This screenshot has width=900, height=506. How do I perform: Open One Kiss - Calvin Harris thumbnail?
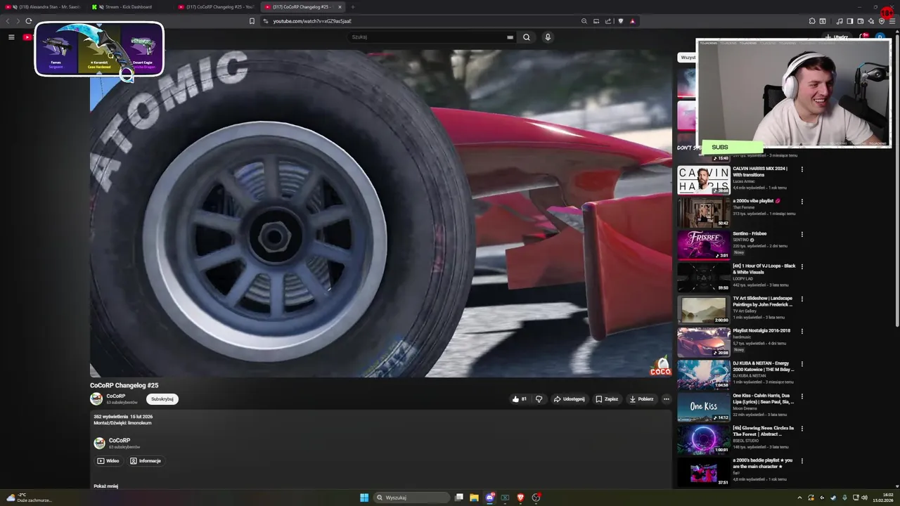703,407
